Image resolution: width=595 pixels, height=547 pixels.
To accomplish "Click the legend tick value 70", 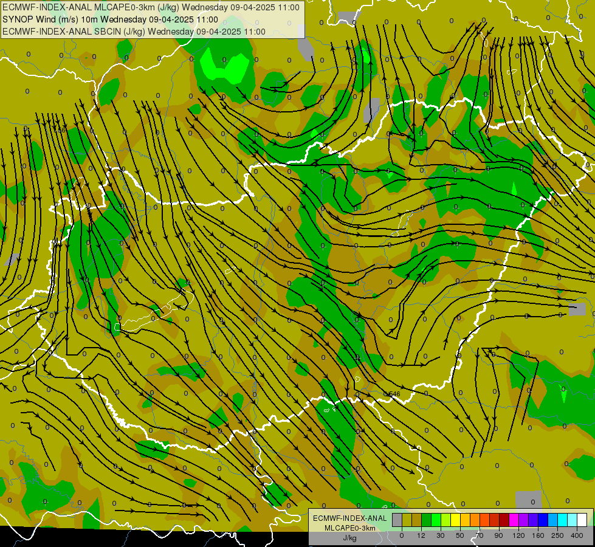I will click(480, 535).
